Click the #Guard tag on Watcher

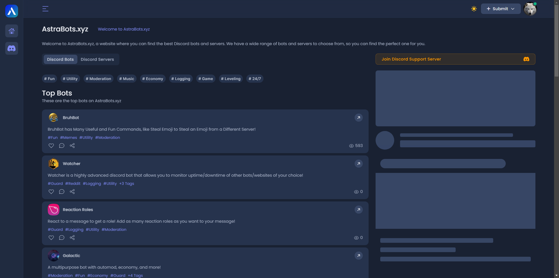[55, 183]
